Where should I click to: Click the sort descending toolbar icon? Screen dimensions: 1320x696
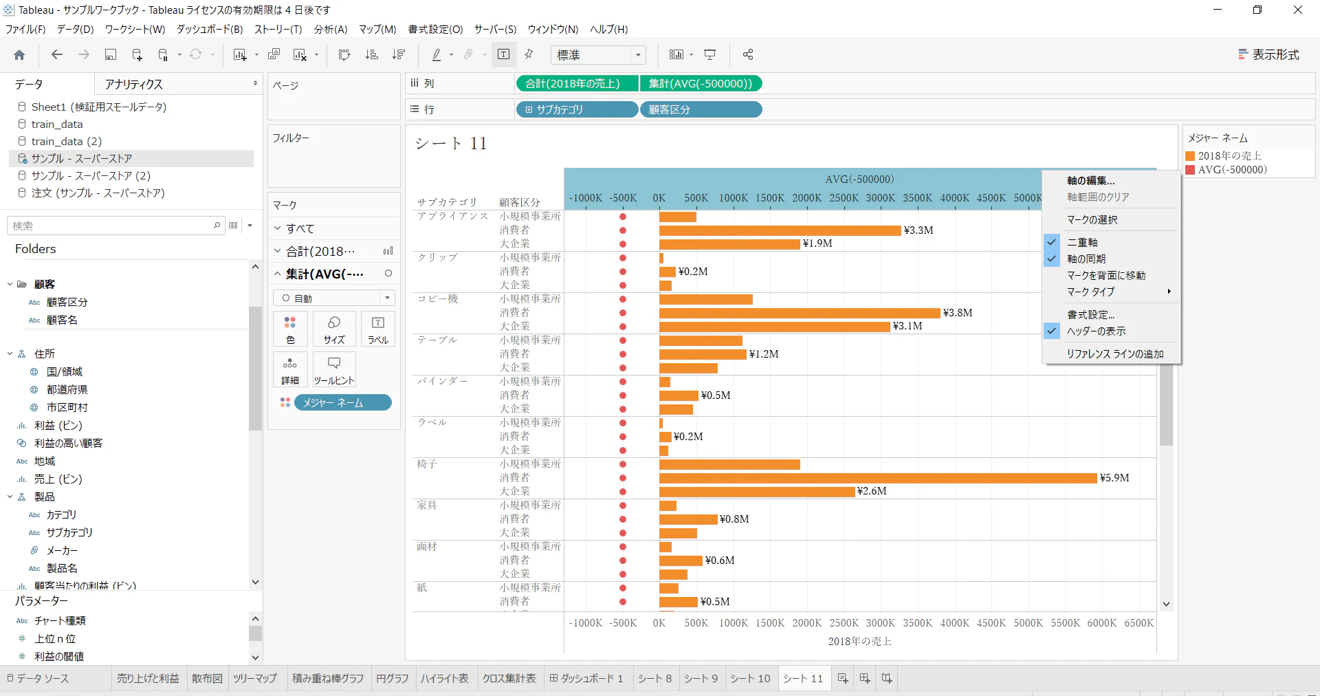click(x=399, y=54)
